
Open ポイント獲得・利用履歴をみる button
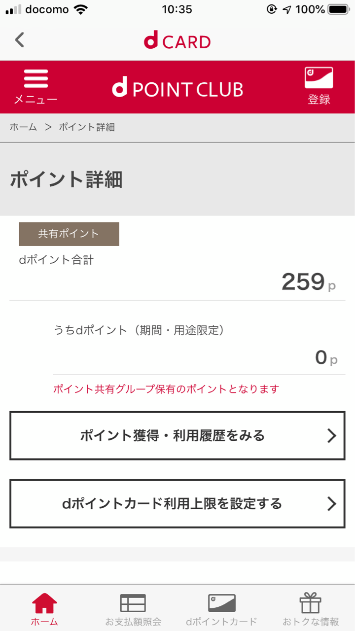[x=173, y=436]
